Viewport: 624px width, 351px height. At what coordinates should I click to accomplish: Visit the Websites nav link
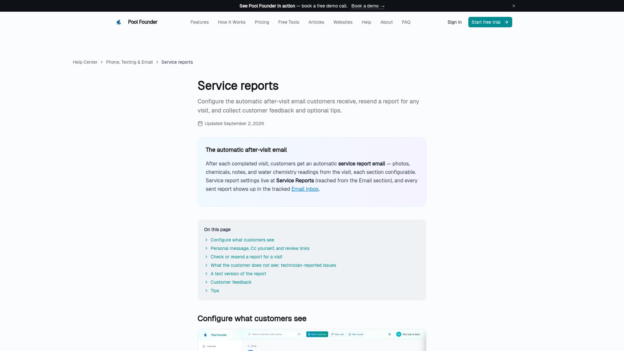pyautogui.click(x=343, y=22)
